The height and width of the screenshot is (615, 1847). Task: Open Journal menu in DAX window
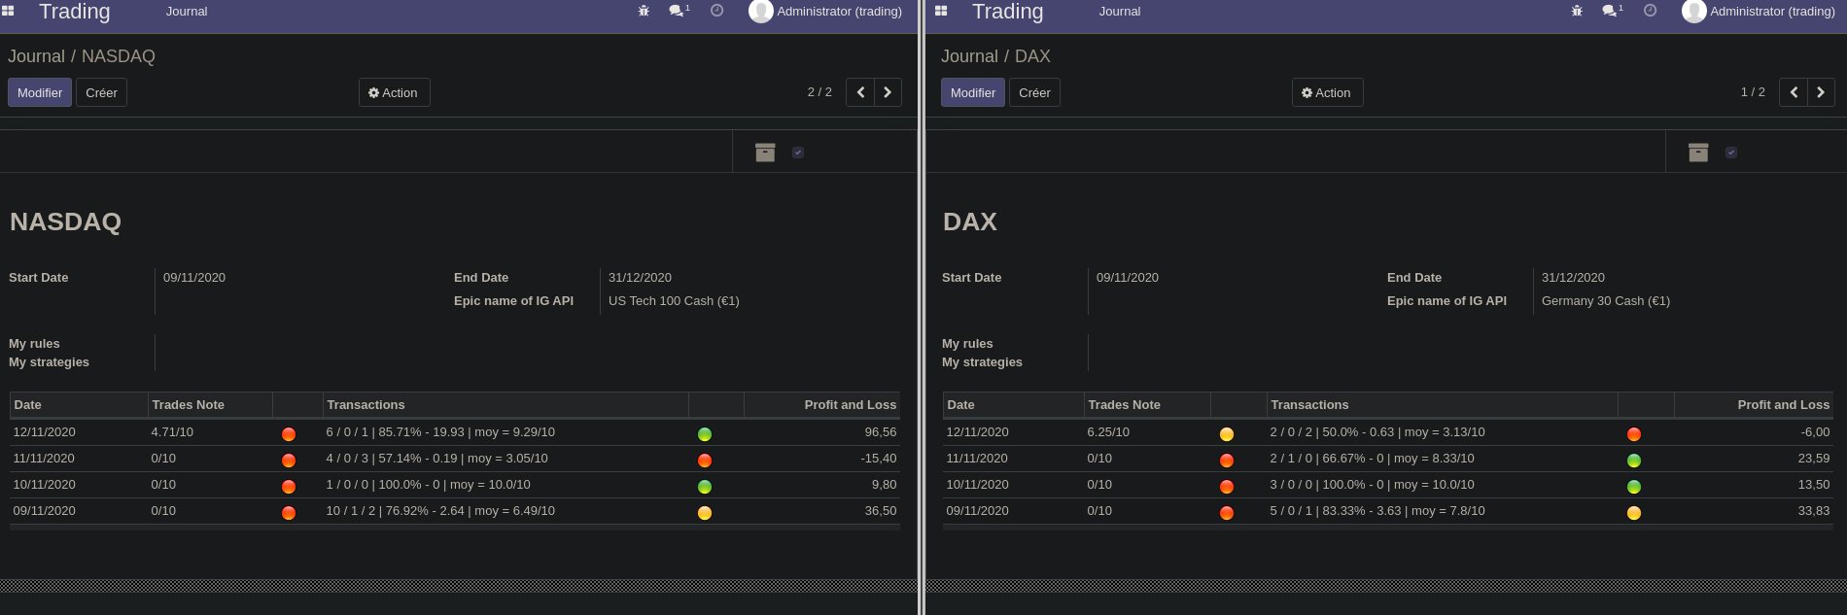[1120, 11]
